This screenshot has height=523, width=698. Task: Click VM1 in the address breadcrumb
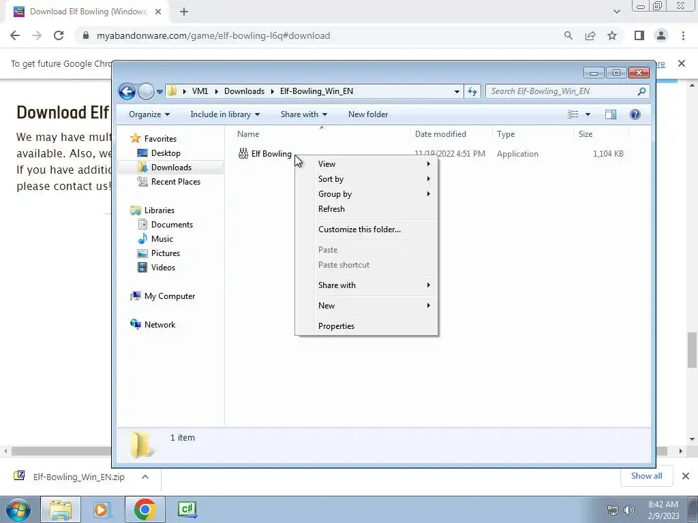pyautogui.click(x=200, y=91)
